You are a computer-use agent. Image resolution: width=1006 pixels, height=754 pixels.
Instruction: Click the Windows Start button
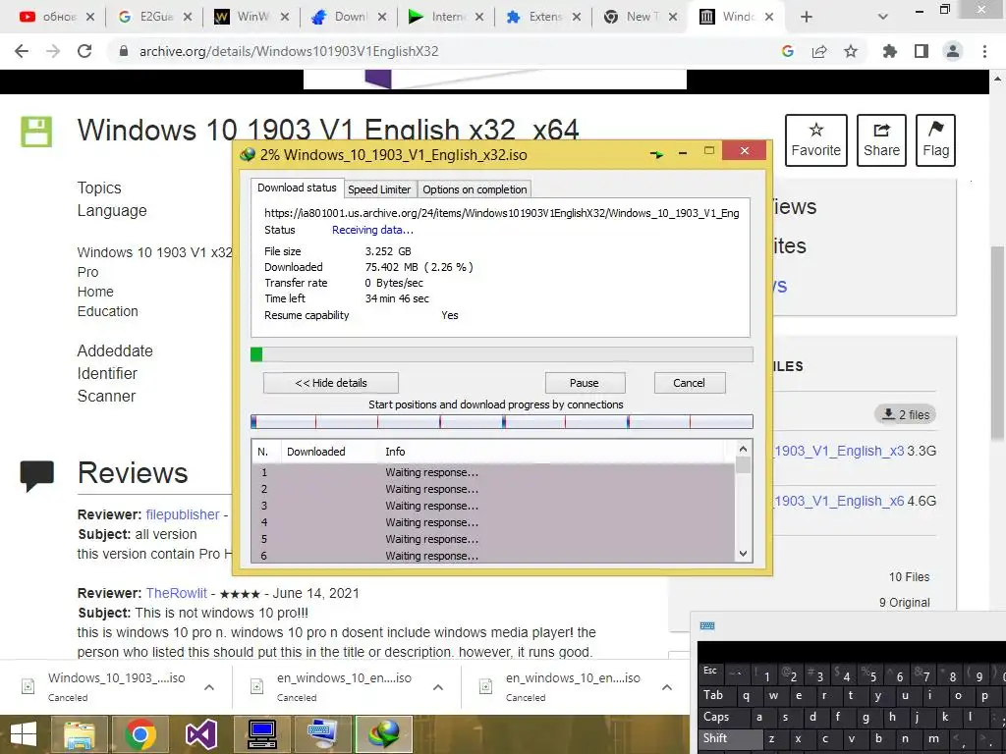(x=24, y=734)
